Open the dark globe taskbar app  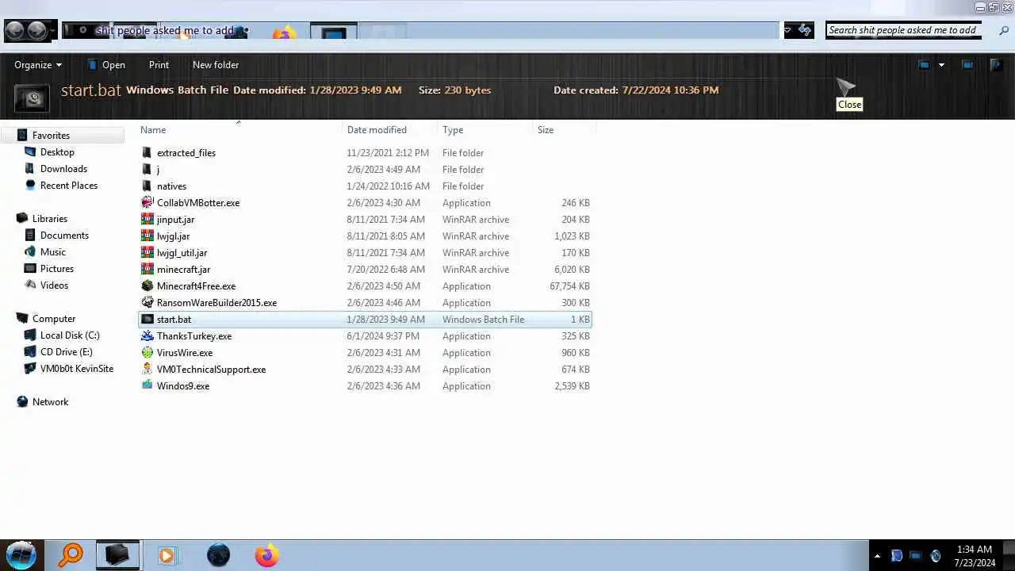coord(218,555)
